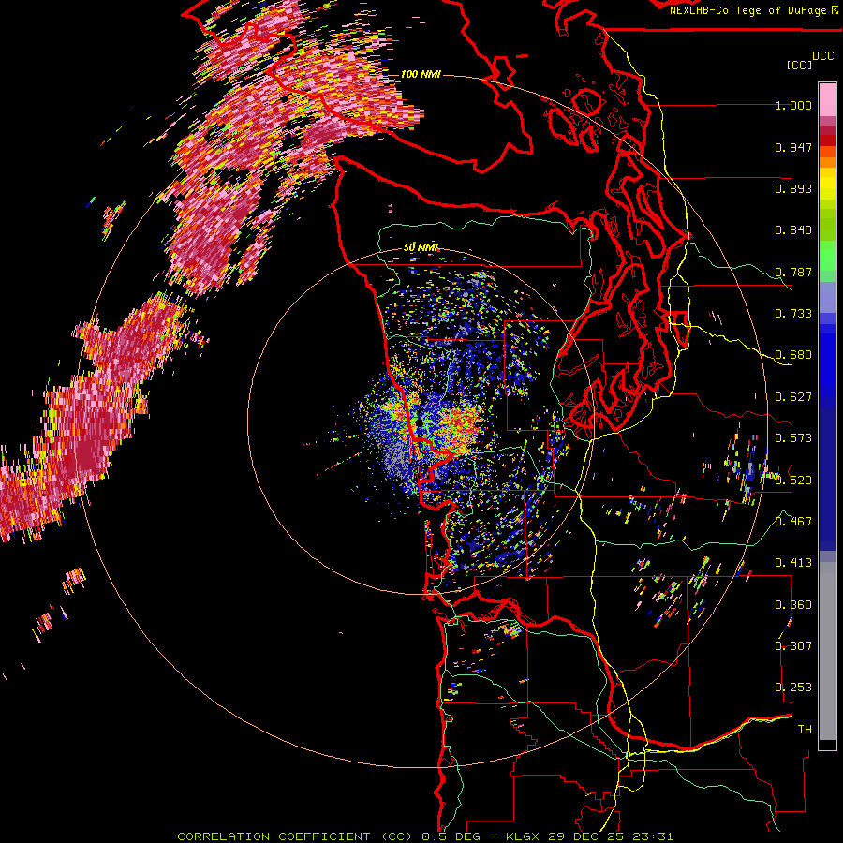Image resolution: width=843 pixels, height=843 pixels.
Task: Select the 0.413 scale value
Action: tap(793, 563)
